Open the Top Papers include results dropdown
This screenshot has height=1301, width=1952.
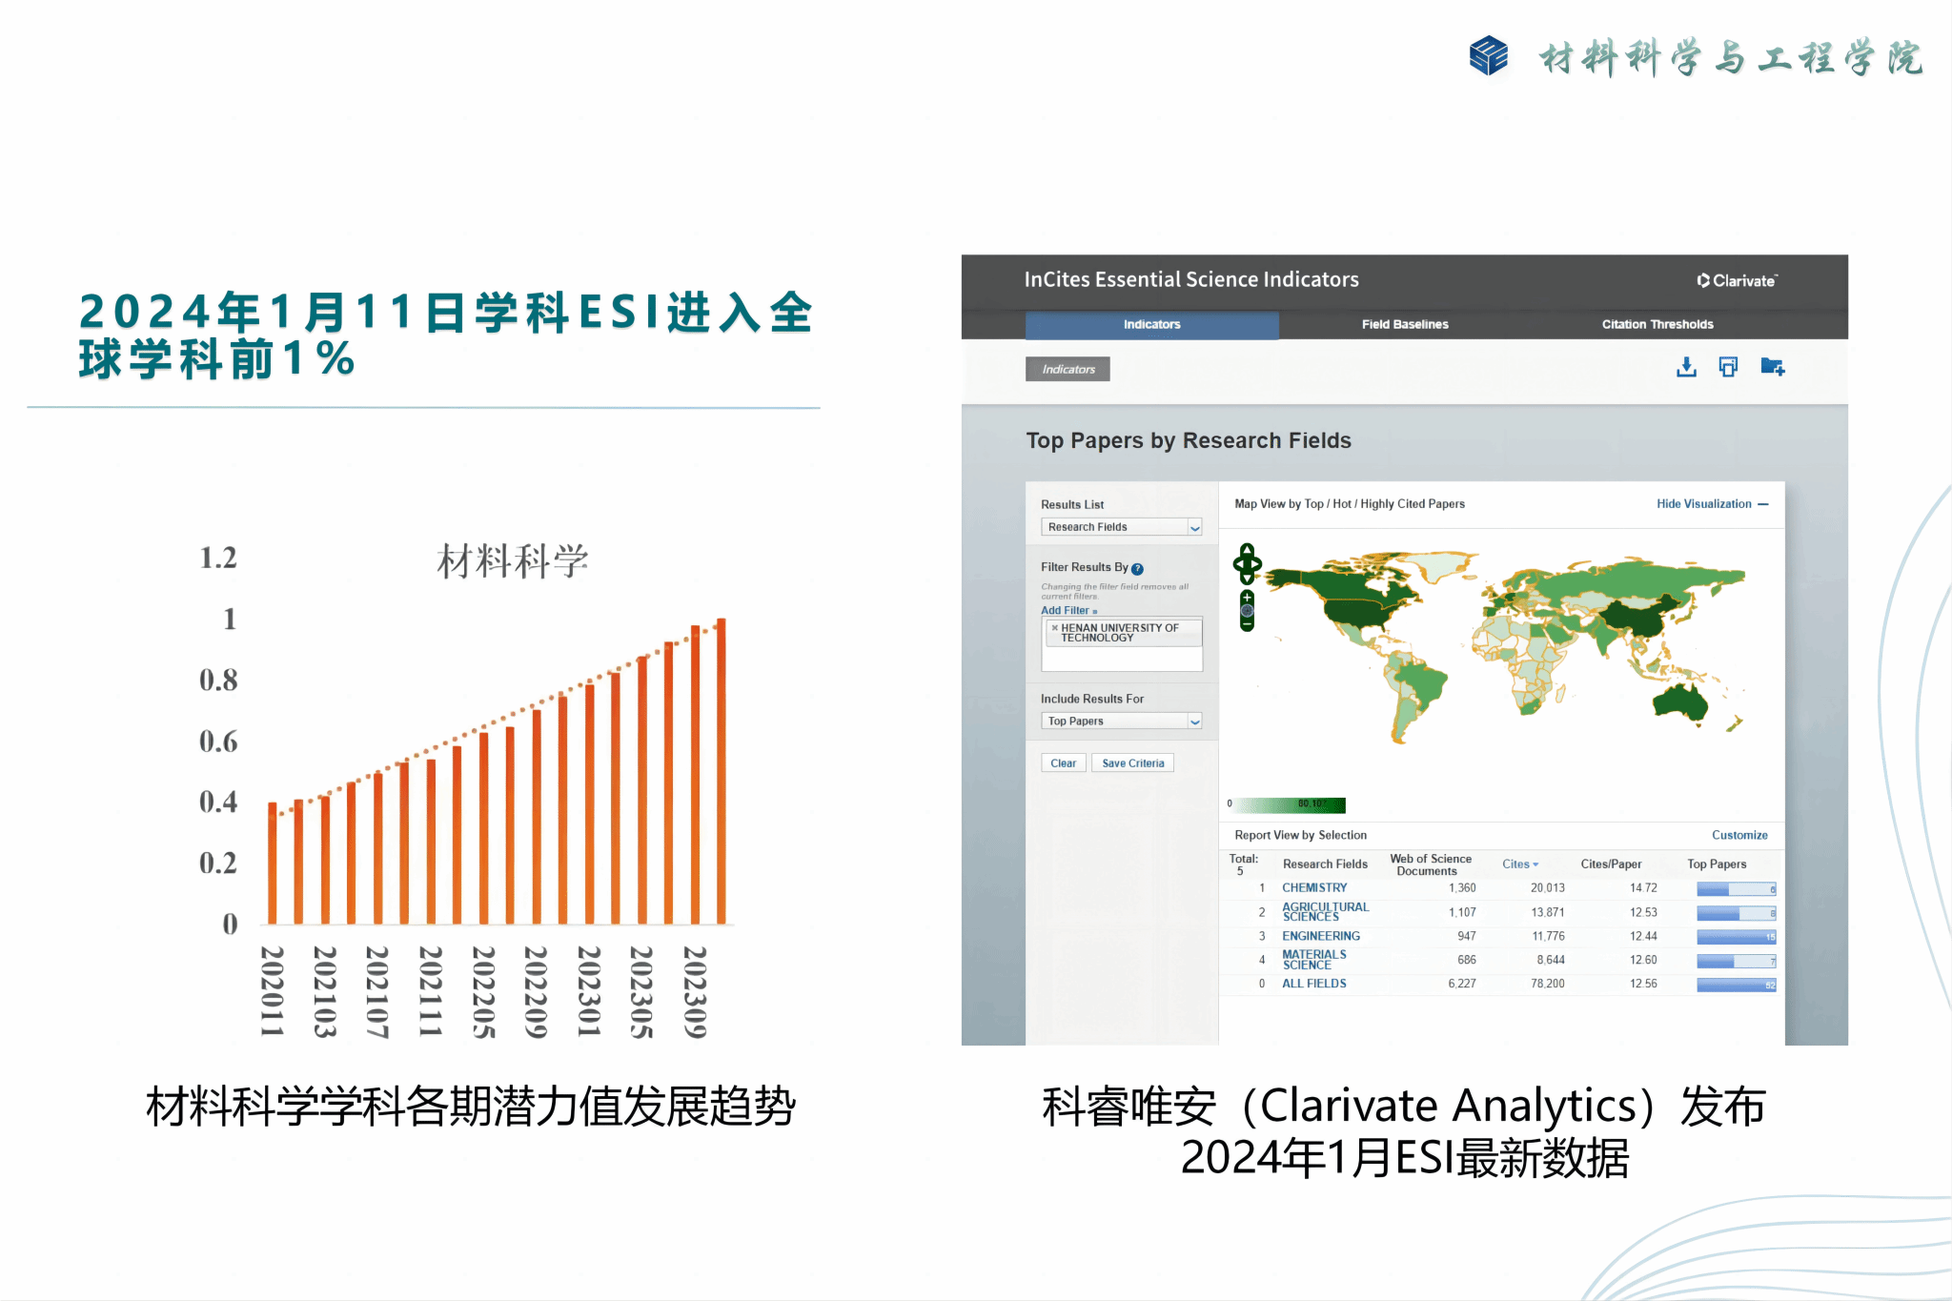coord(1194,722)
